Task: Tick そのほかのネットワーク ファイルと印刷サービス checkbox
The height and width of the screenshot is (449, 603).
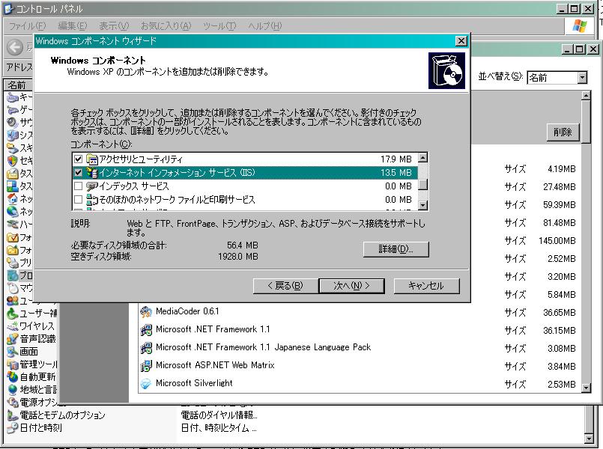Action: [79, 200]
